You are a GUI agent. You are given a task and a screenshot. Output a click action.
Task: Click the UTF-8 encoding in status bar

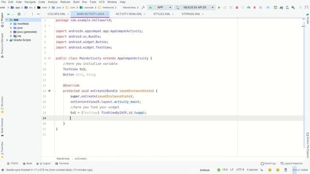240,170
